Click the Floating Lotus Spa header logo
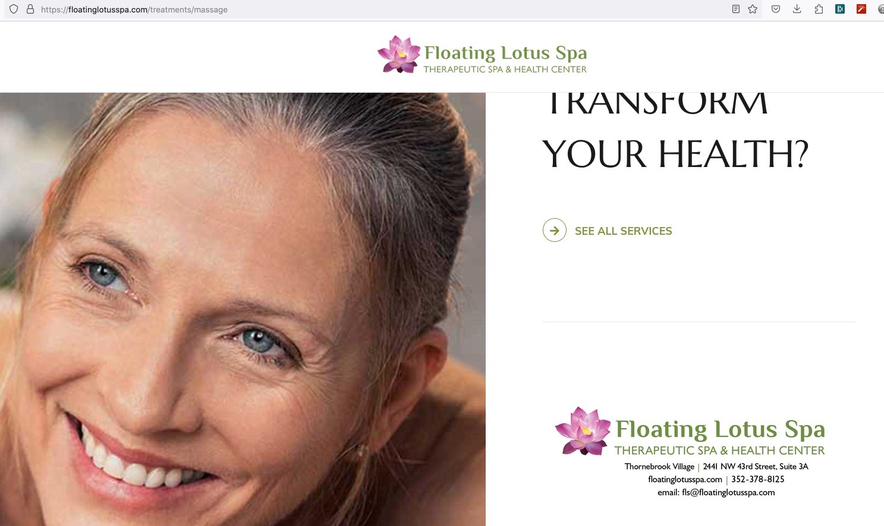 click(x=482, y=55)
